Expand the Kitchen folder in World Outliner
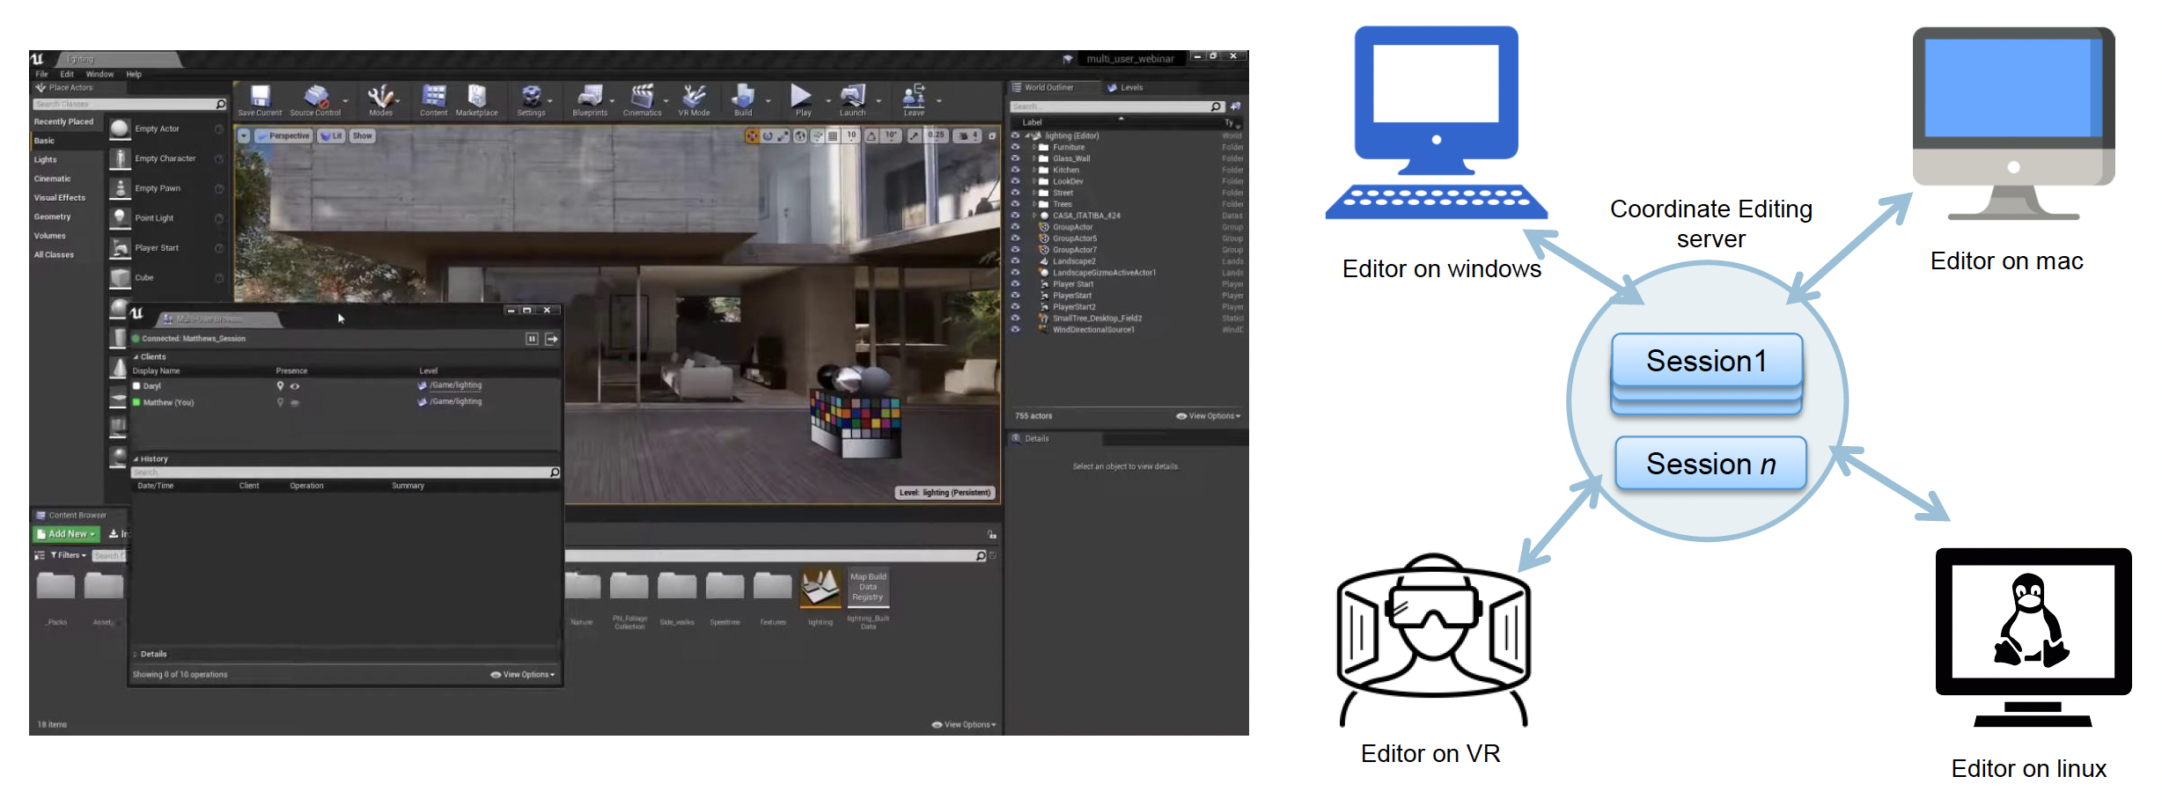This screenshot has height=806, width=2162. (1034, 170)
